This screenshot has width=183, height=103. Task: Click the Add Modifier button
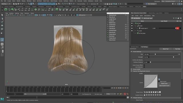coord(136,18)
